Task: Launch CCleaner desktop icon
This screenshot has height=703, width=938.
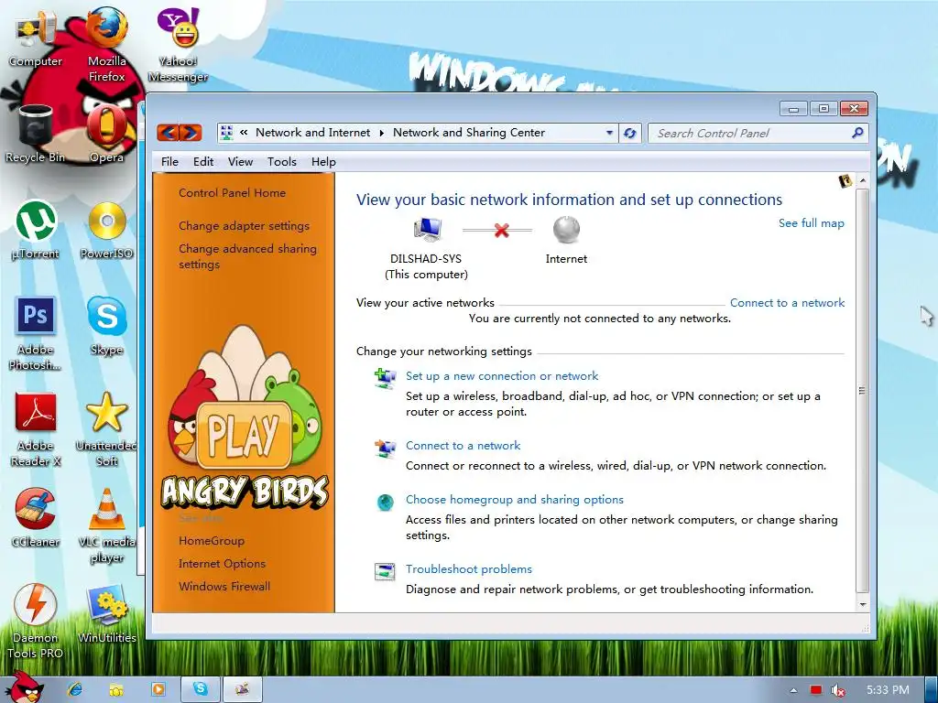Action: point(36,518)
